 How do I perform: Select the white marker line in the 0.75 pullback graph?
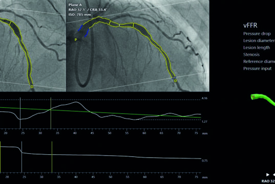click(22, 157)
